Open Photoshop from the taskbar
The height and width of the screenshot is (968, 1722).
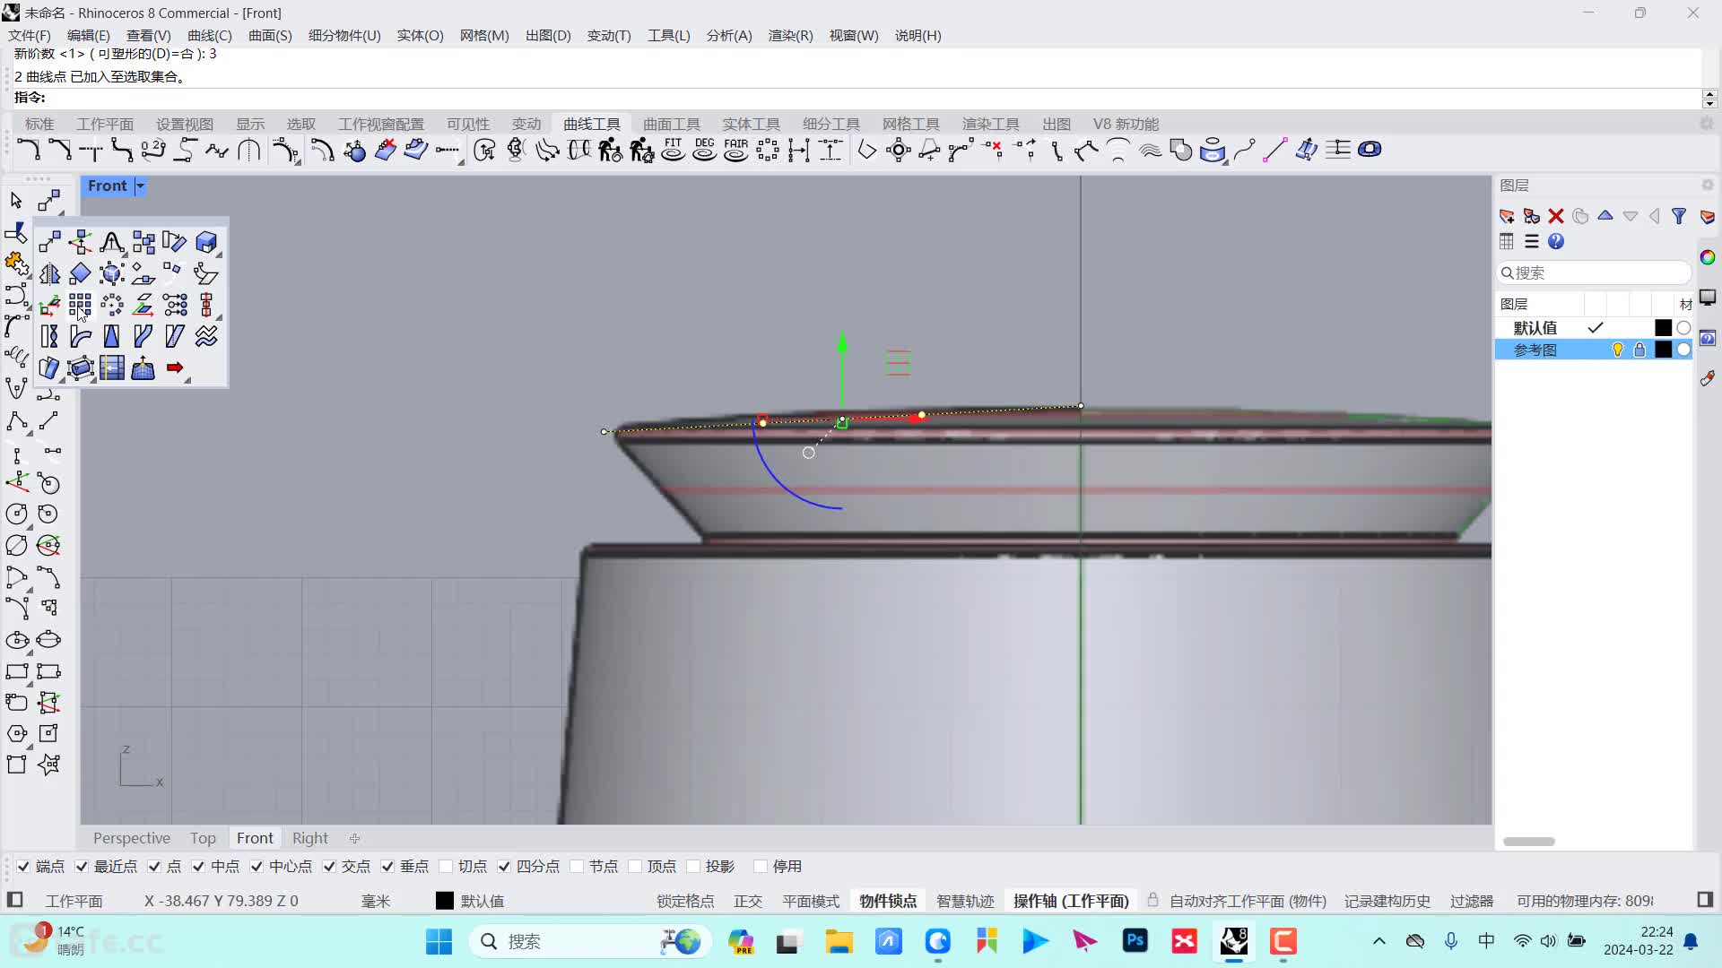pyautogui.click(x=1135, y=941)
